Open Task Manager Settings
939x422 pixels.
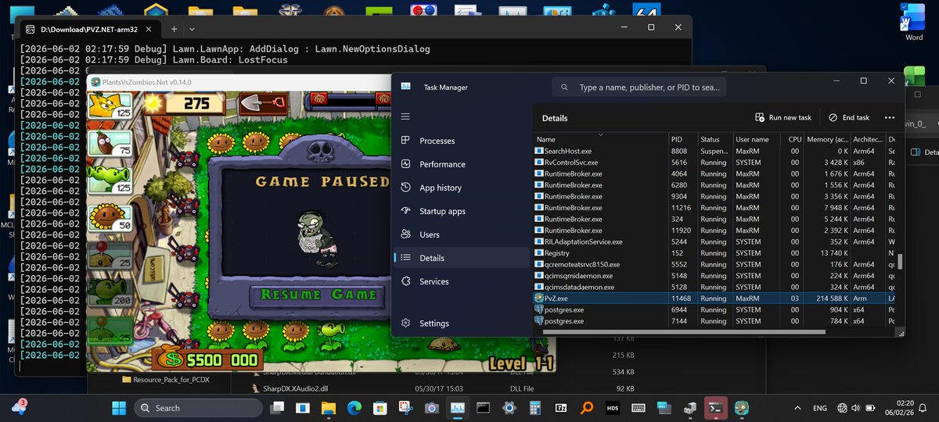coord(463,323)
